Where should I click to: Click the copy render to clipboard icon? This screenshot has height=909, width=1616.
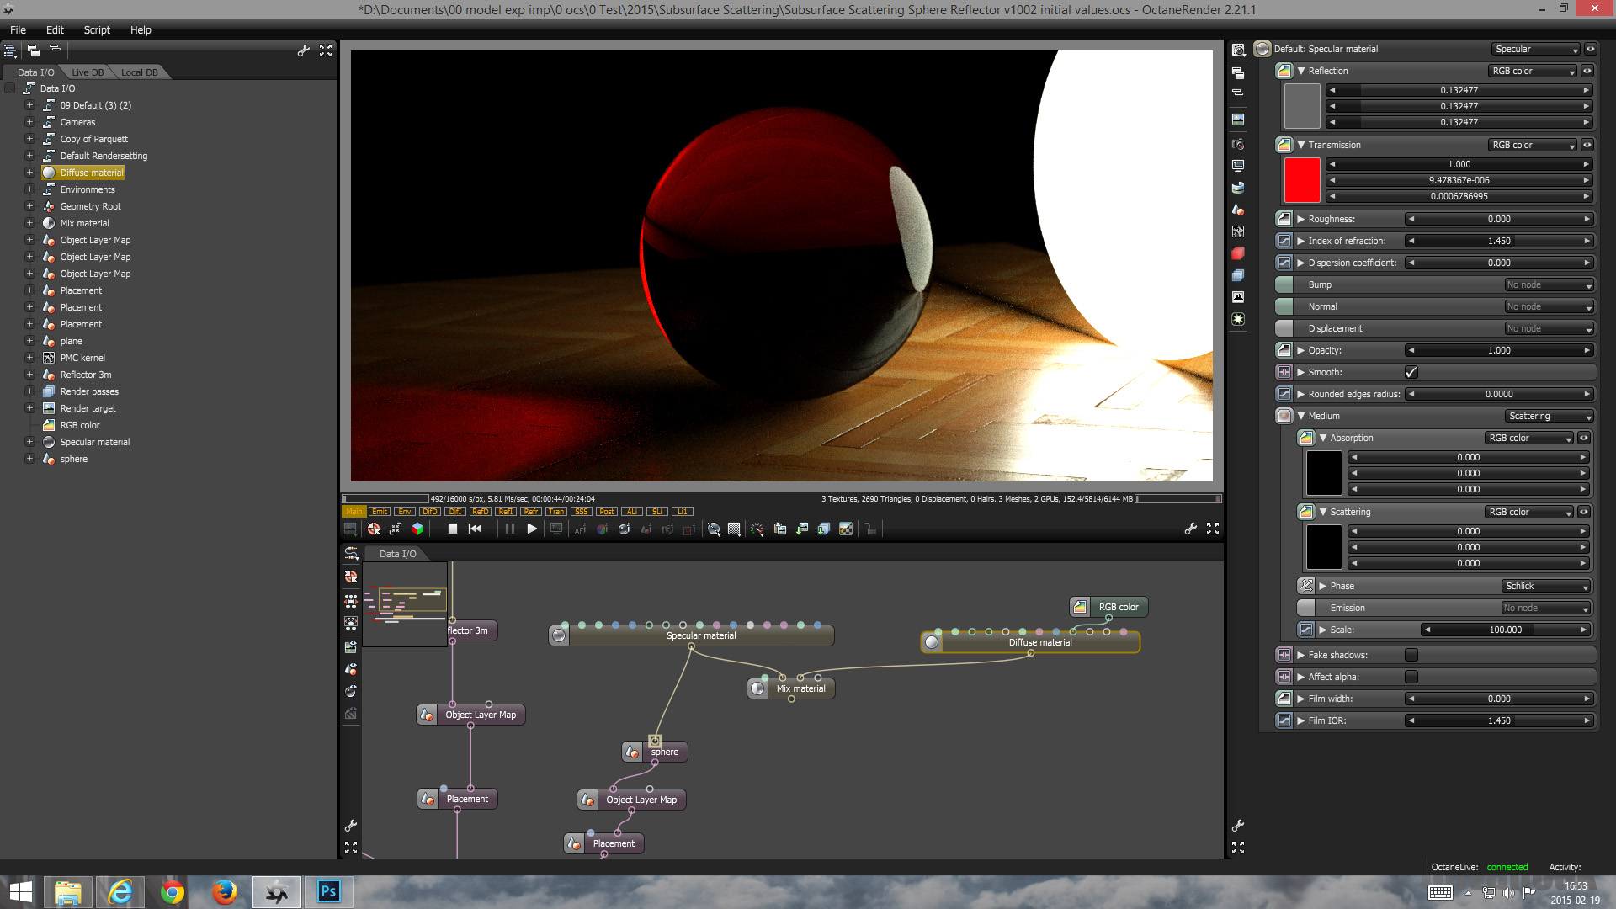point(780,529)
